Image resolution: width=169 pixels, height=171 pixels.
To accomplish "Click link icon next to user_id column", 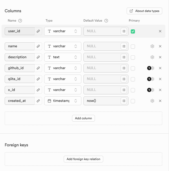I will tap(38, 31).
